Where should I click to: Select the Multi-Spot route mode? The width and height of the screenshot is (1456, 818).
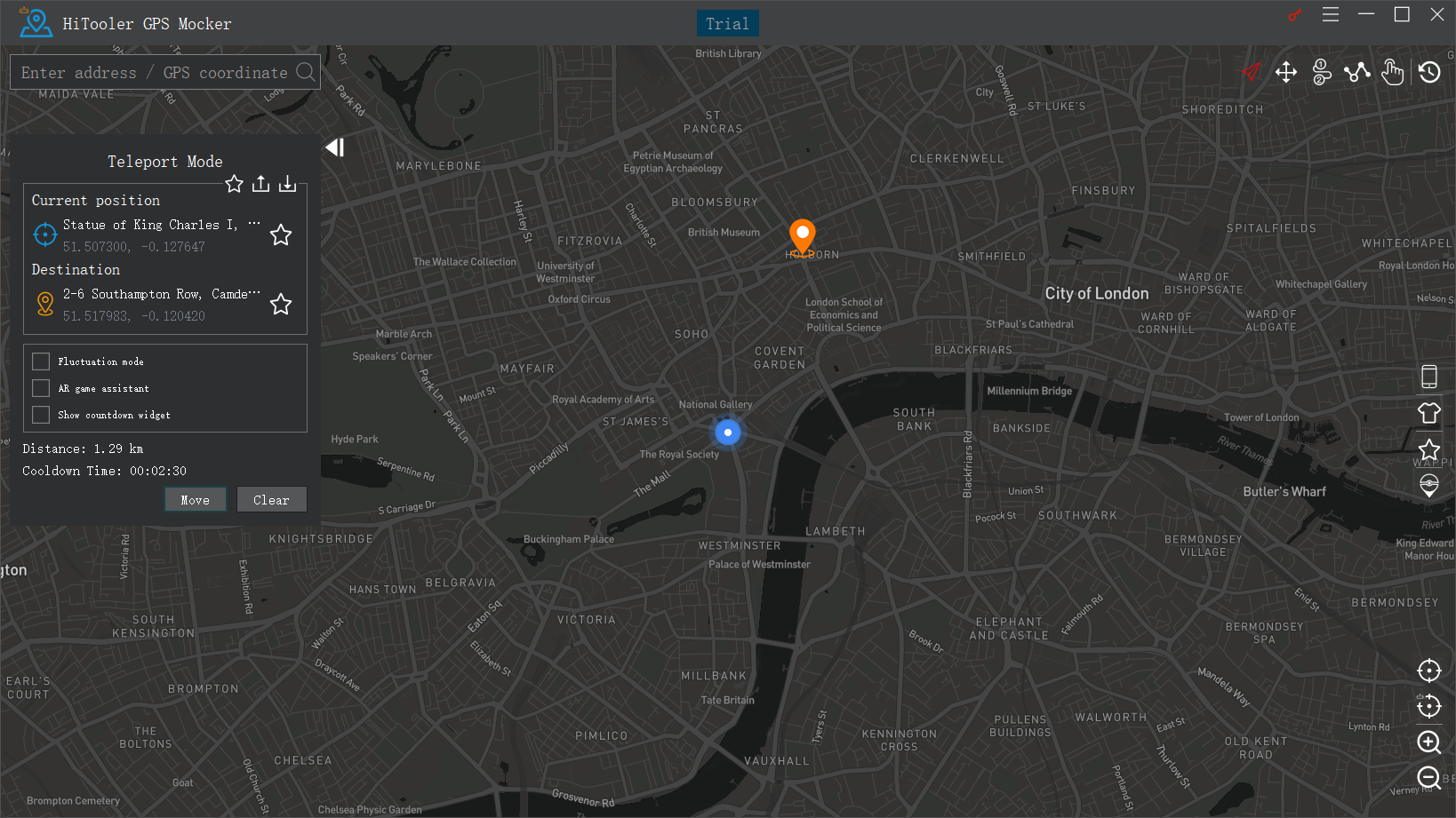[x=1357, y=72]
